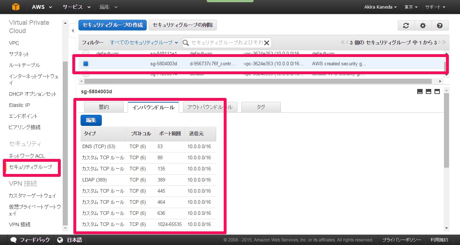Click the help question mark icon

(x=439, y=25)
